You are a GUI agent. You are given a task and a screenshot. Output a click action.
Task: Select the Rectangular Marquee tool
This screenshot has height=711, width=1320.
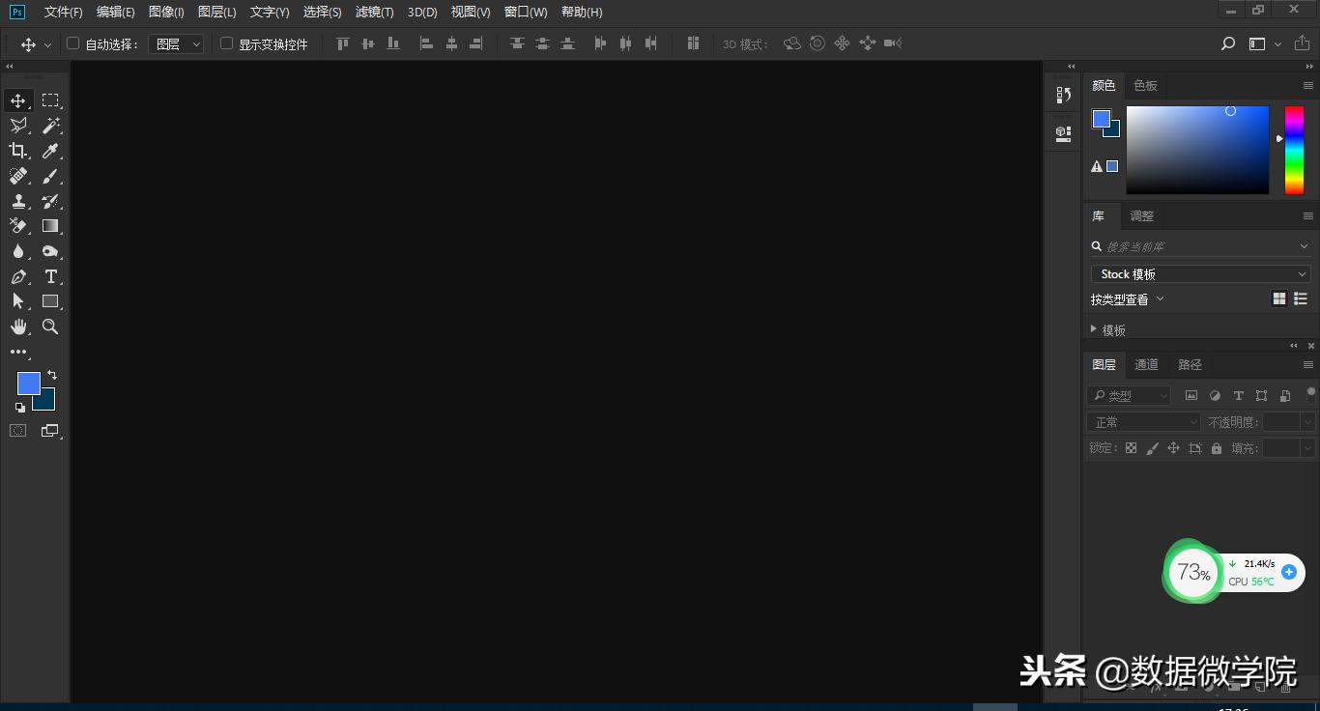click(50, 100)
